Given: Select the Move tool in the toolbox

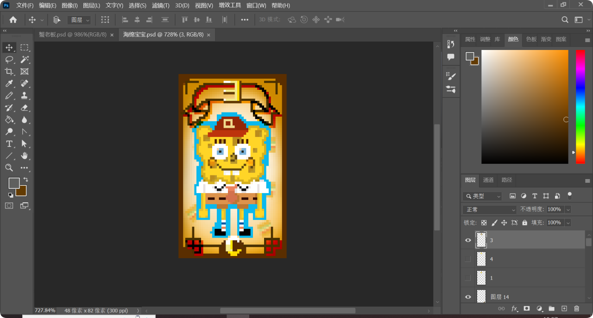Looking at the screenshot, I should tap(9, 47).
